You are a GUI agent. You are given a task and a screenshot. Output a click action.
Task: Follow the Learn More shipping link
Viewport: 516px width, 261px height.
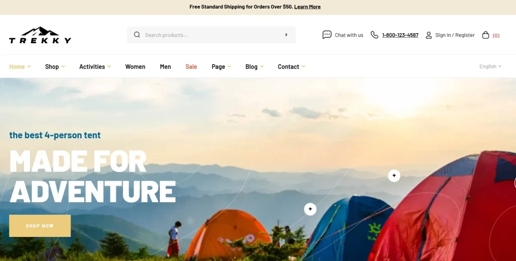tap(307, 7)
